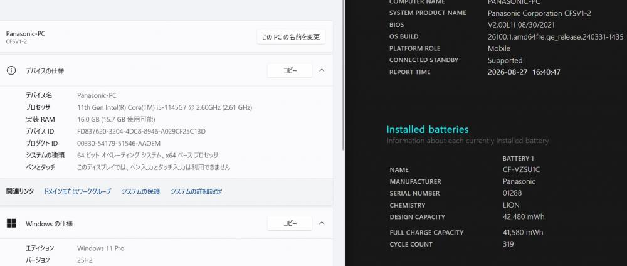The image size is (627, 266).
Task: Click the info icon beside デバイスの仕様
Action: 11,71
